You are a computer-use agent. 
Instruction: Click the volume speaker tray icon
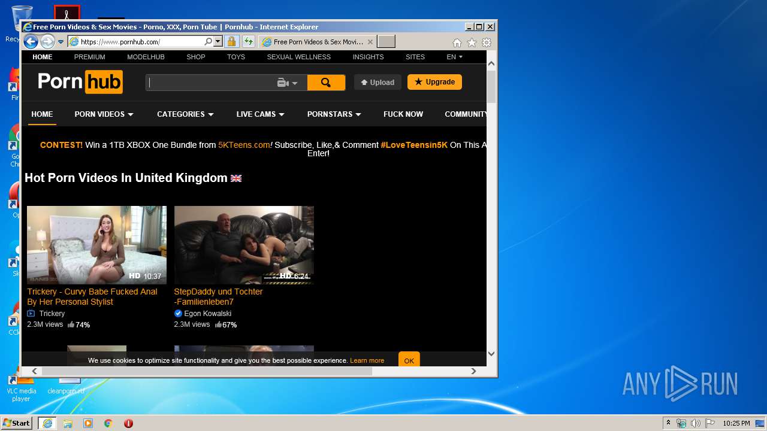pos(696,423)
